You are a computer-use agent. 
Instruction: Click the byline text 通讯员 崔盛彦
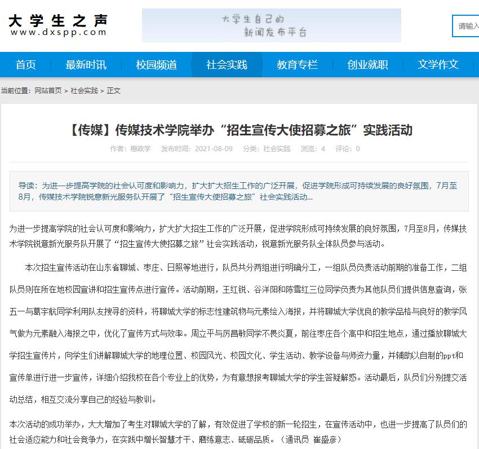click(310, 439)
